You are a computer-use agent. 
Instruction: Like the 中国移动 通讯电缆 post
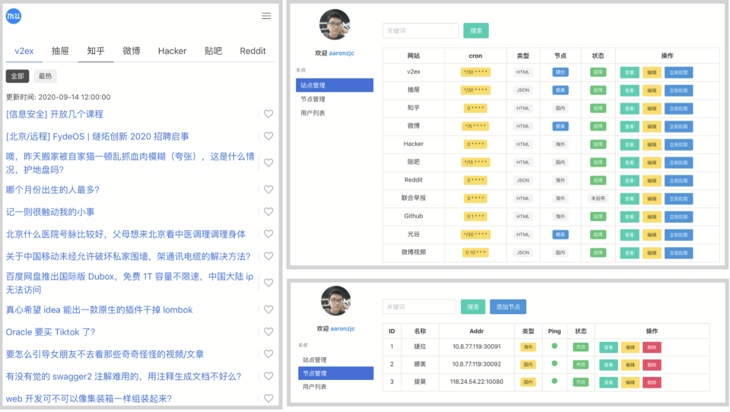click(268, 256)
